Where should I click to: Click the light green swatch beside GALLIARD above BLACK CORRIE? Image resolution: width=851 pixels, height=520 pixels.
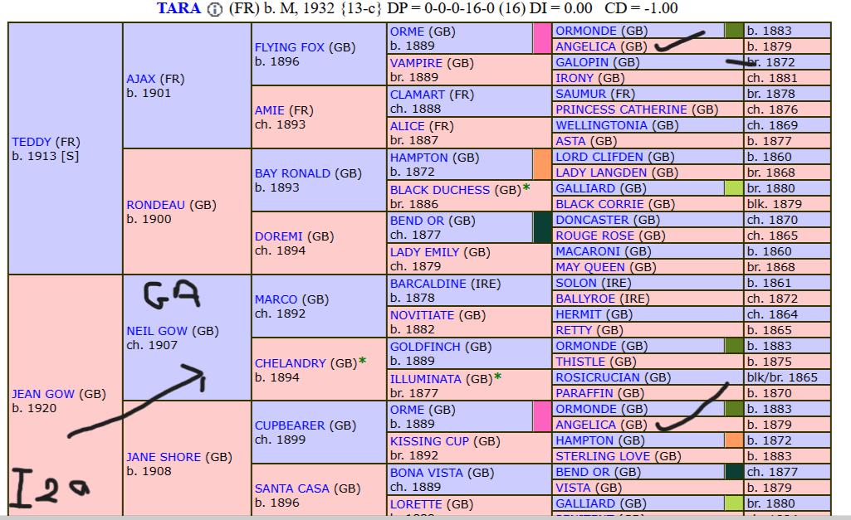click(x=733, y=188)
